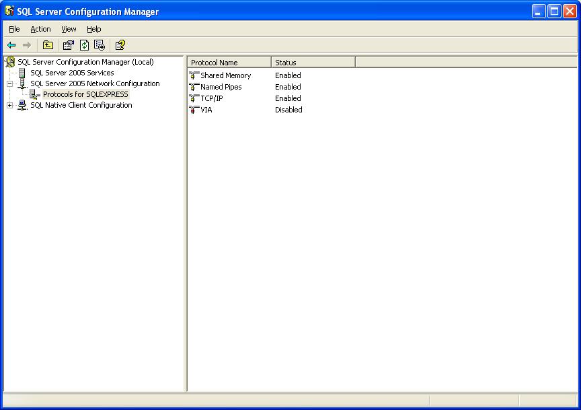This screenshot has height=410, width=581.
Task: Click the Help toolbar icon
Action: pos(120,45)
